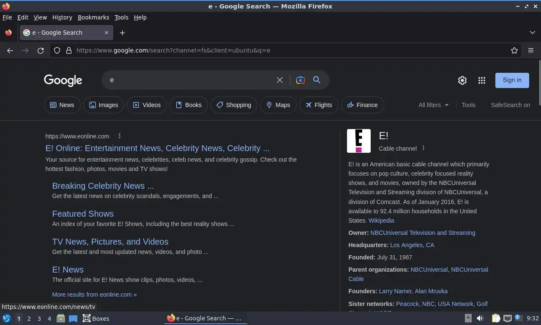
Task: Filter results by News
Action: point(62,105)
